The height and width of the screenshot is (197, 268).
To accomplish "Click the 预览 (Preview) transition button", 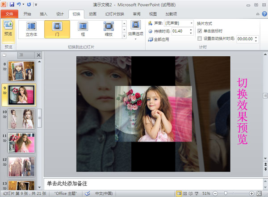I will click(8, 28).
